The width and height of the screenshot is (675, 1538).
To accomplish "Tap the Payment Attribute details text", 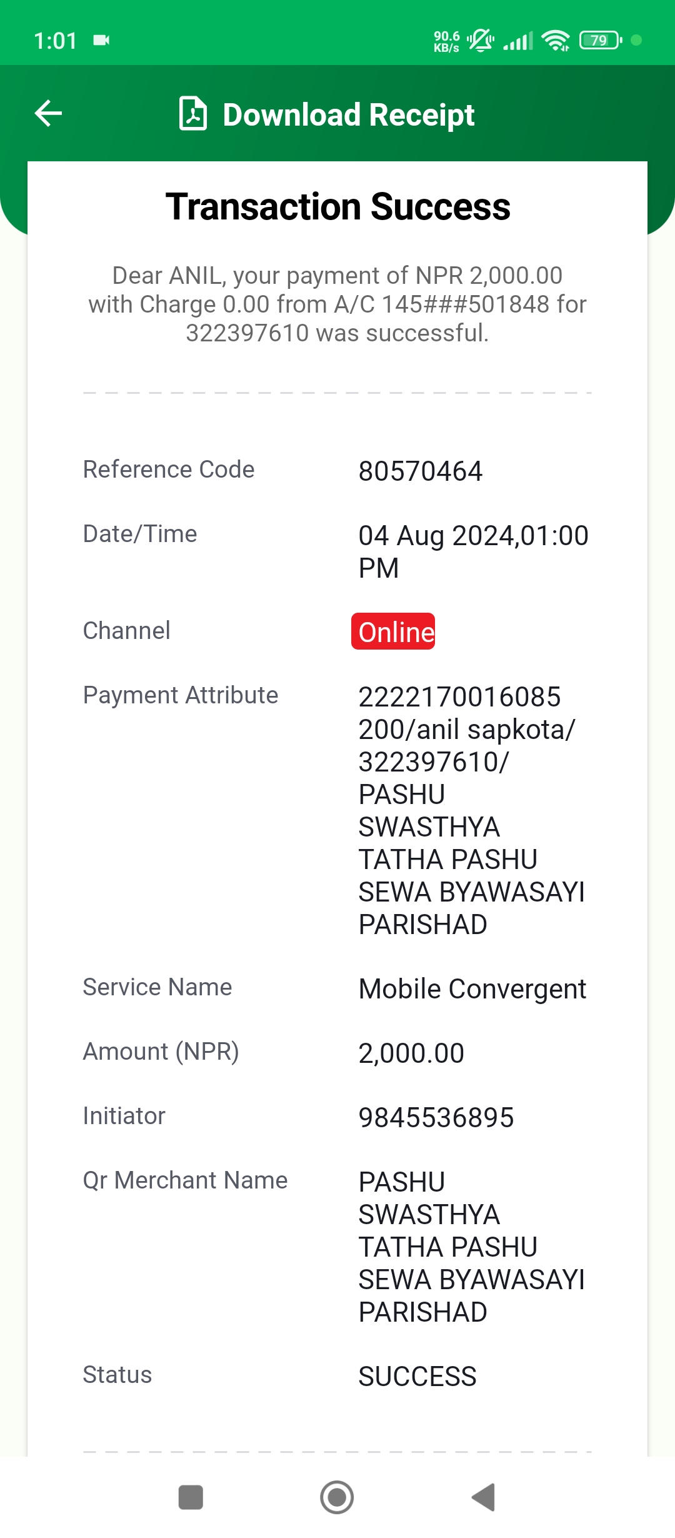I will (x=472, y=810).
